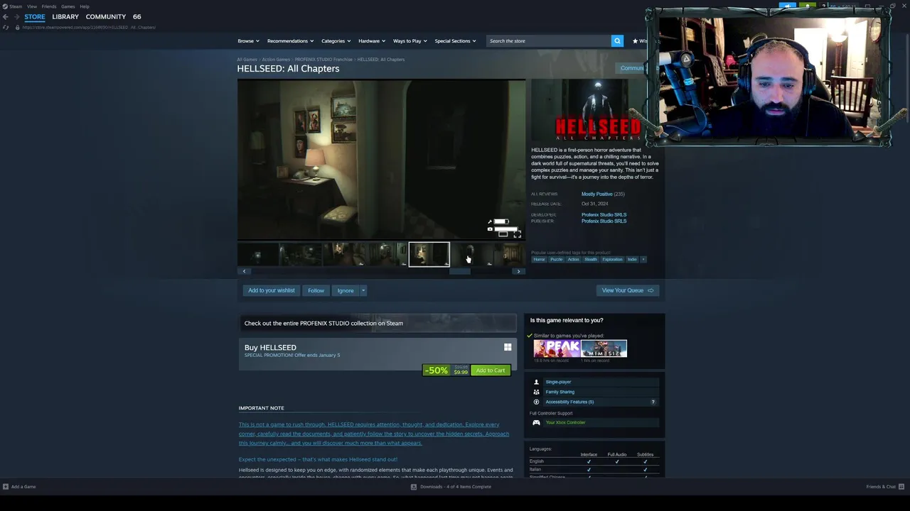Click the All Games breadcrumb

click(247, 60)
